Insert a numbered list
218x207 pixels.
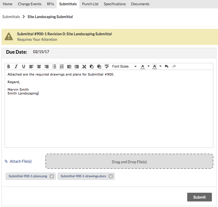62,66
